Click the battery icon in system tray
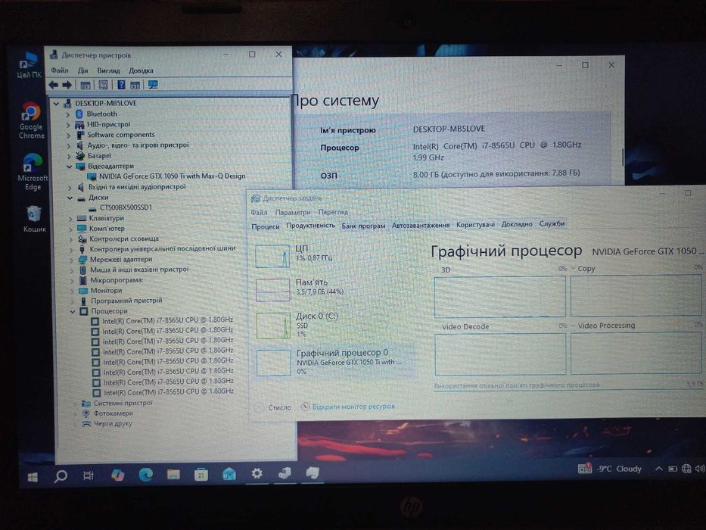 click(673, 469)
